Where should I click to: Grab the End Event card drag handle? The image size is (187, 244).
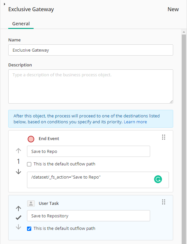(x=164, y=137)
